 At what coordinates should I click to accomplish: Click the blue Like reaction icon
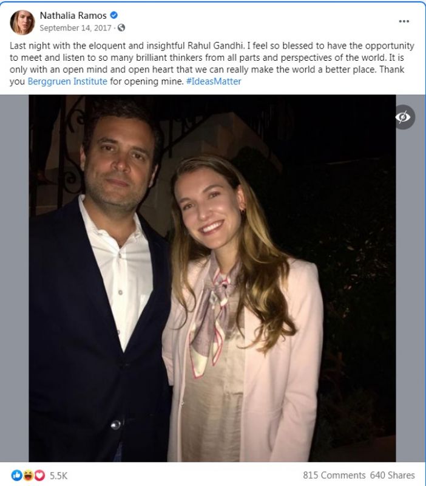click(x=17, y=475)
